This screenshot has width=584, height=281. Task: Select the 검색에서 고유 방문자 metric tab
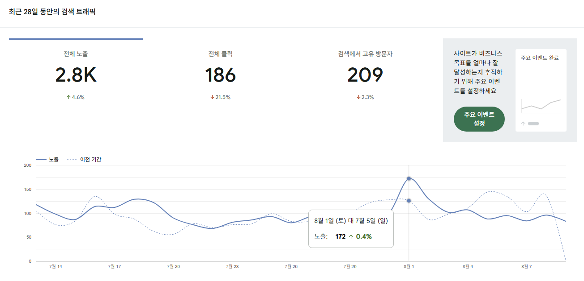(365, 74)
